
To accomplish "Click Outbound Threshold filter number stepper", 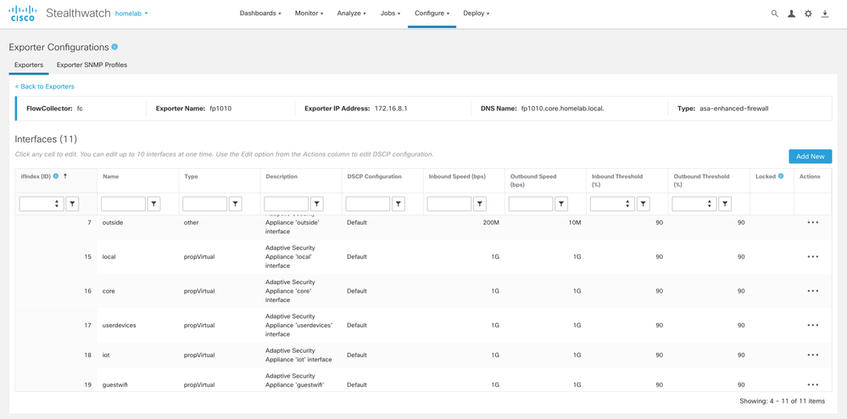I will [709, 204].
